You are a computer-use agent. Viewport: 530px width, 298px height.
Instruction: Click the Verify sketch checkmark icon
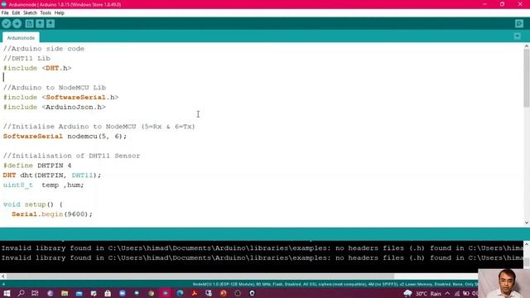point(6,24)
